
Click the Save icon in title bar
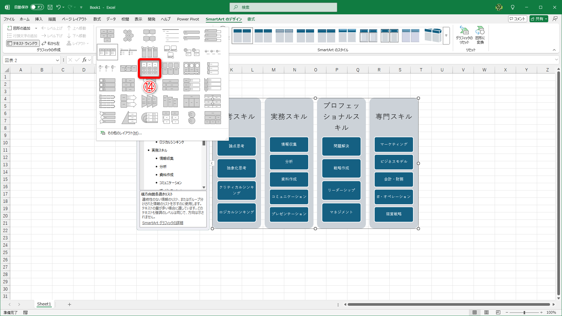coord(50,7)
